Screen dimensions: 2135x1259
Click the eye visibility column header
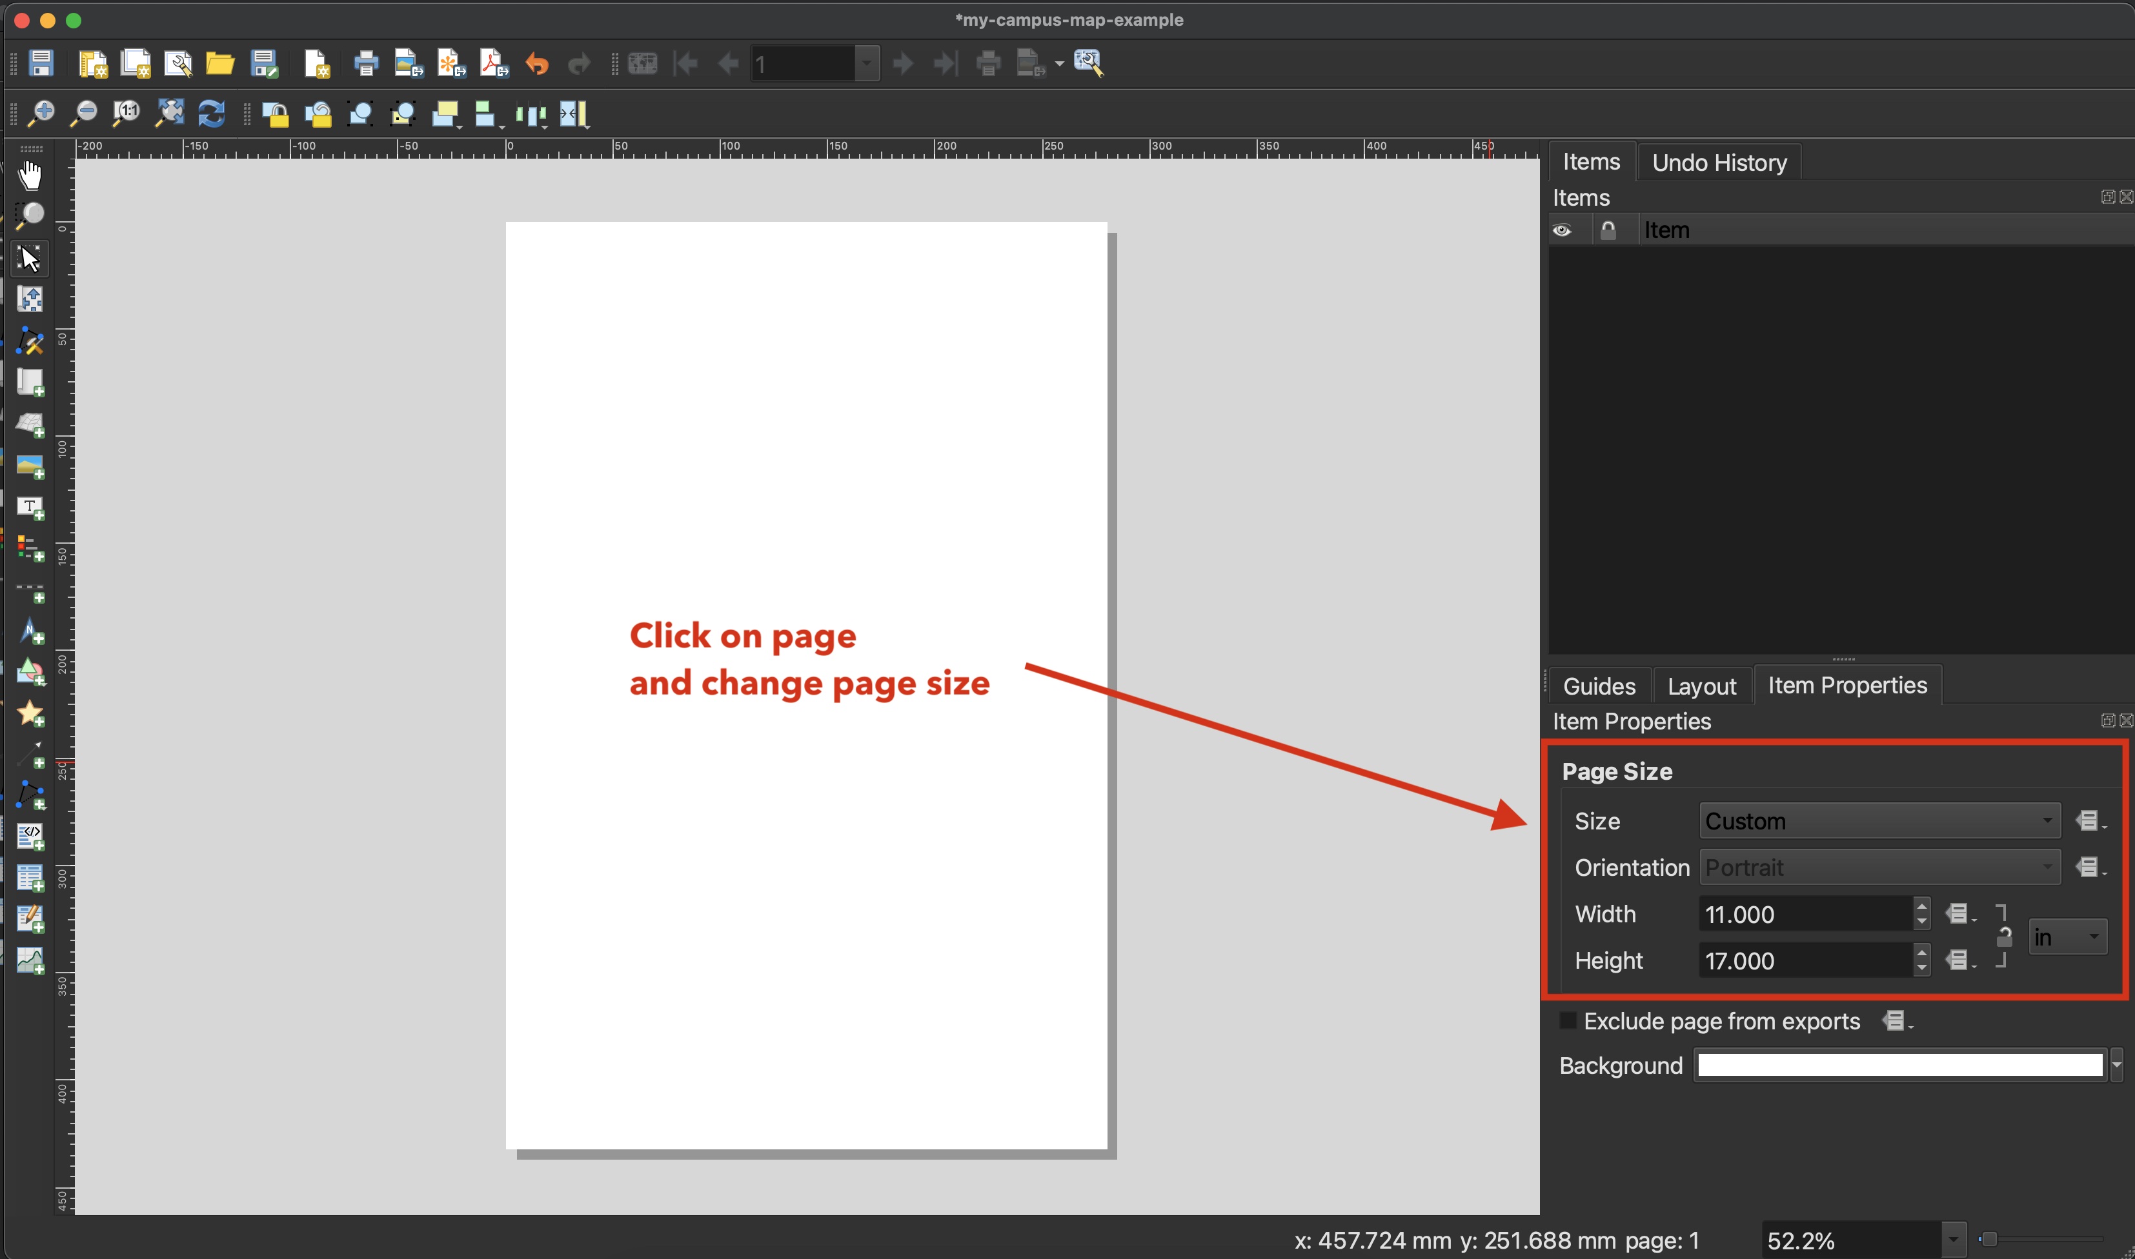[x=1562, y=230]
